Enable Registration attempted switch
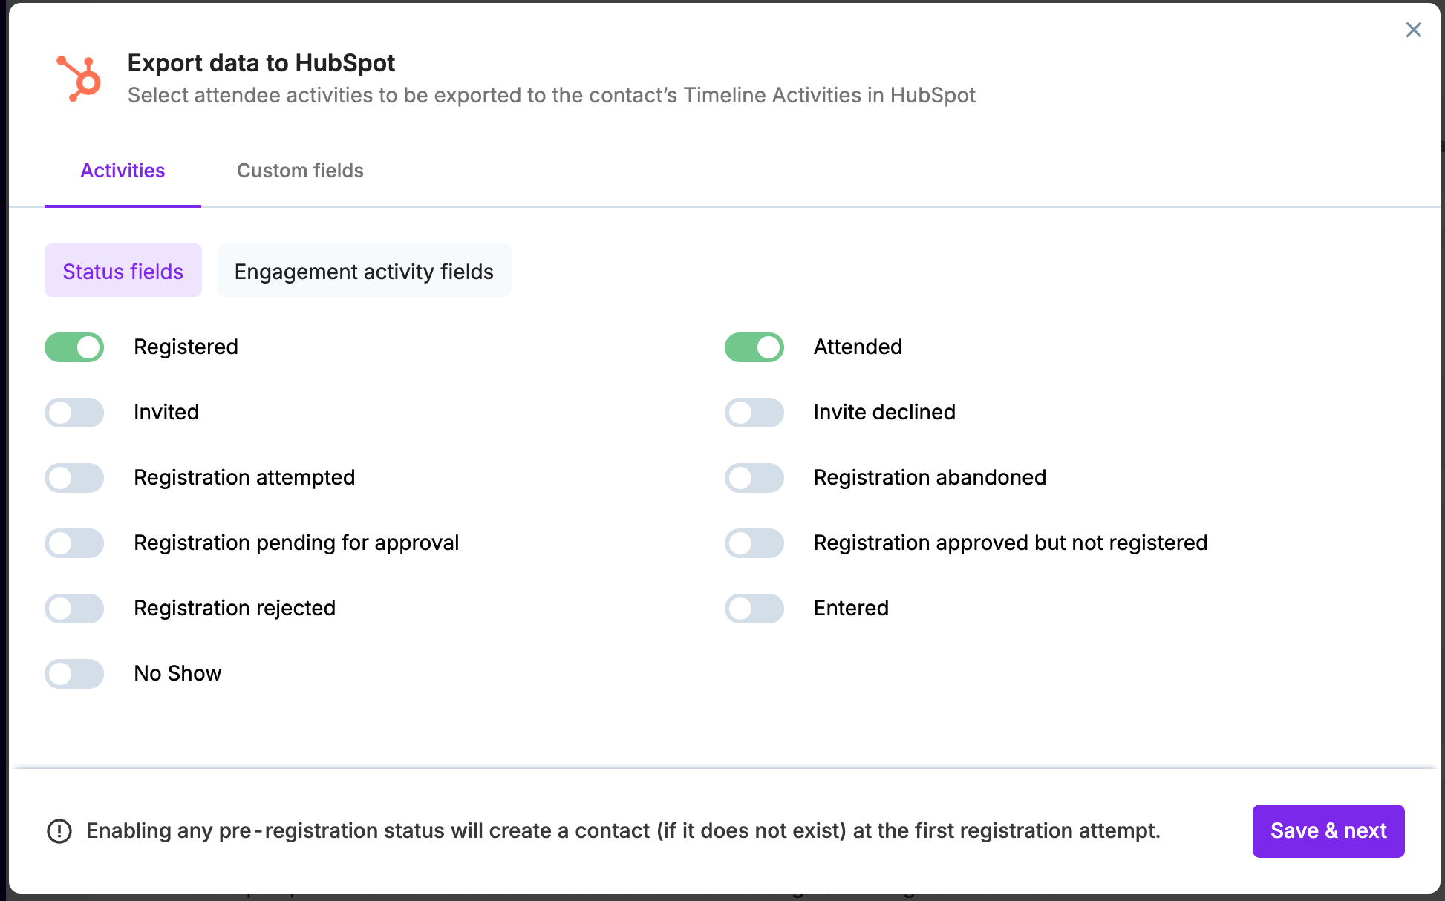 coord(74,478)
